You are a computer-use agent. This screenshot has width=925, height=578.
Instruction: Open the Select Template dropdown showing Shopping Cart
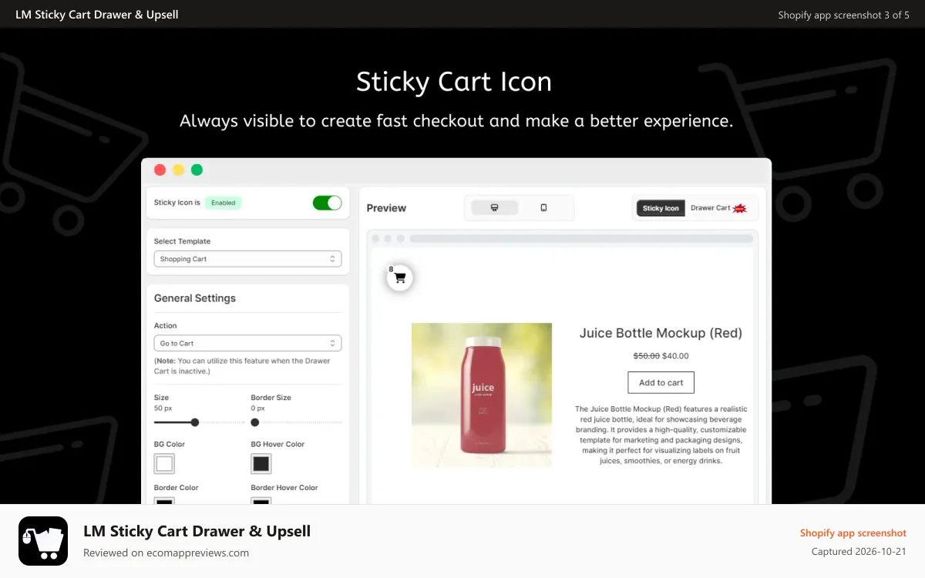pyautogui.click(x=247, y=259)
